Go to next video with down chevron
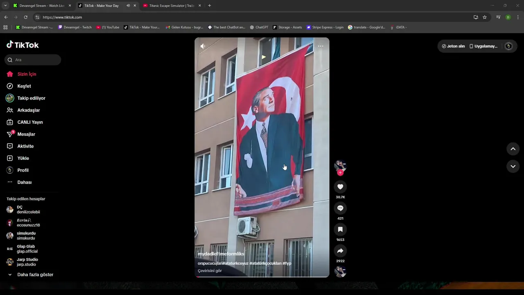This screenshot has height=295, width=524. click(513, 166)
